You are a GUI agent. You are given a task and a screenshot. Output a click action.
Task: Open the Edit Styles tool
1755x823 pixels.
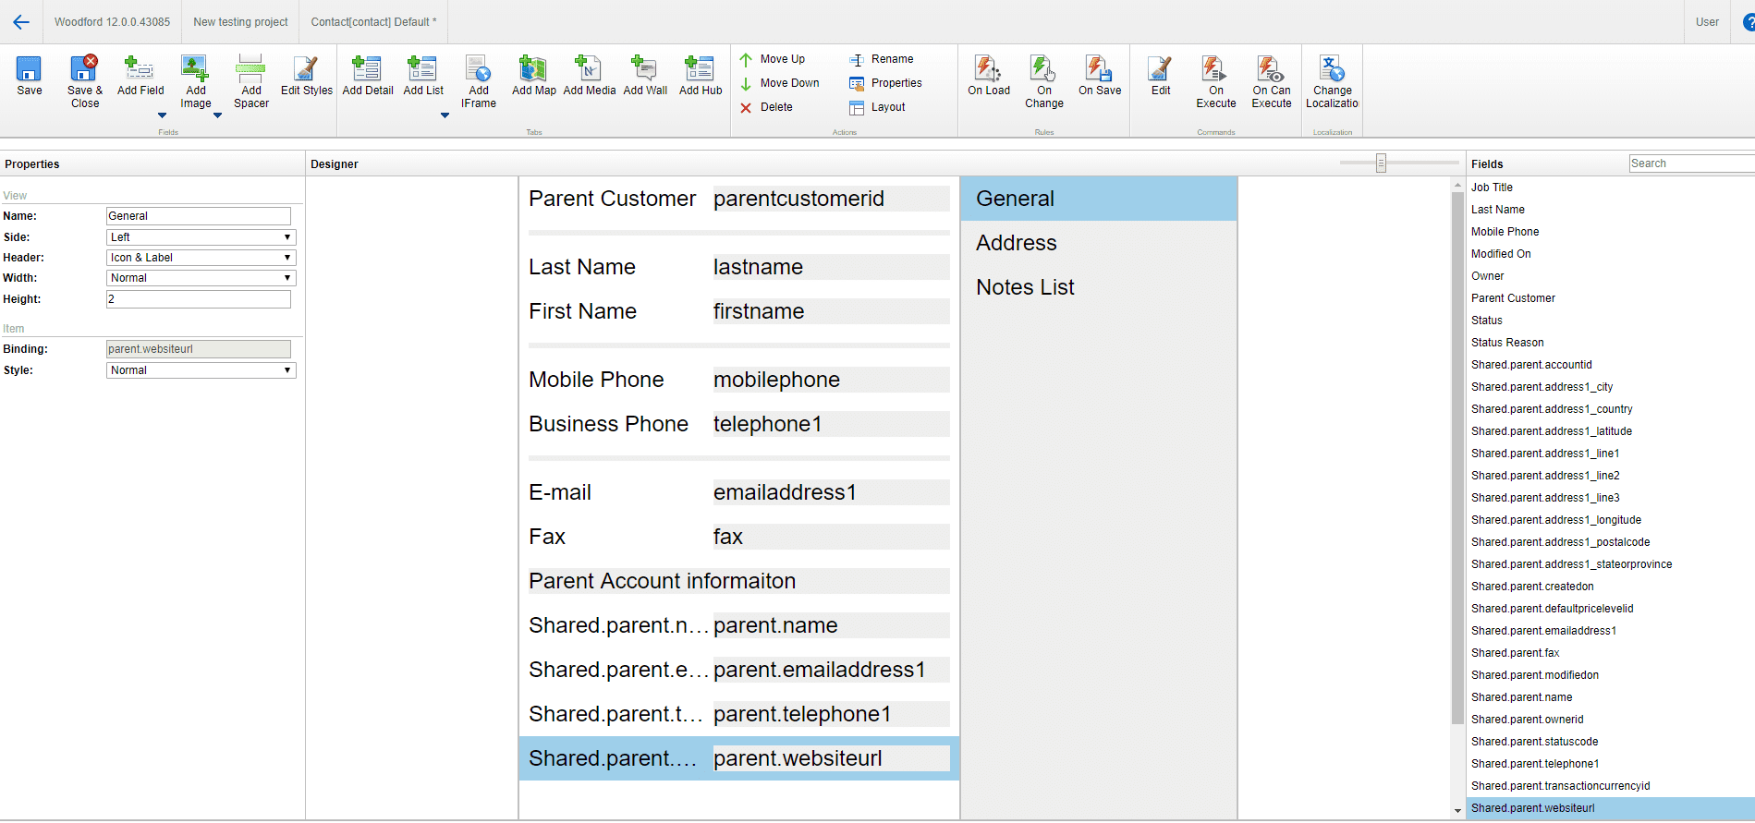[x=306, y=70]
